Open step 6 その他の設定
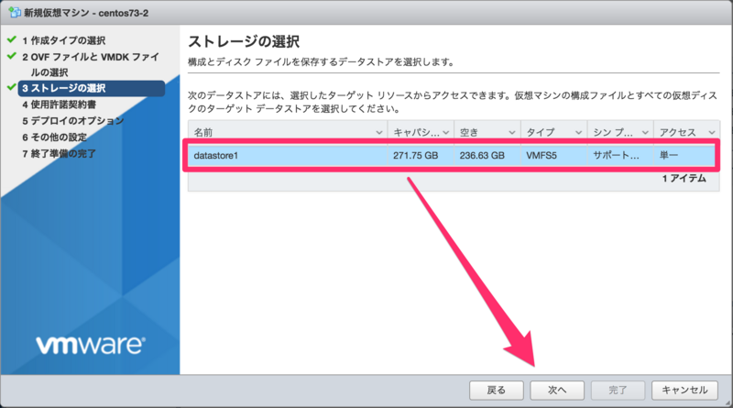Screen dimensions: 733x408 tap(54, 138)
